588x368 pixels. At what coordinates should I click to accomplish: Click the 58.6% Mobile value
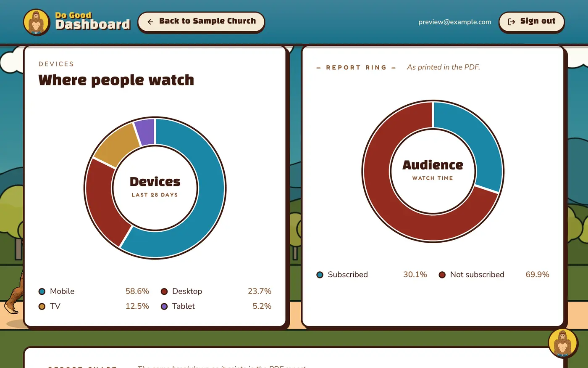point(137,291)
